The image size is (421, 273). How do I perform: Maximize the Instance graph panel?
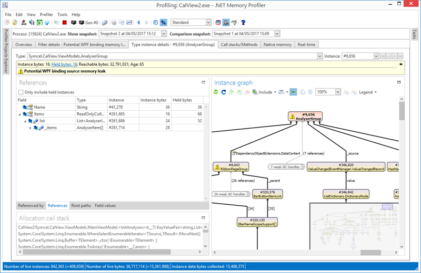click(399, 82)
